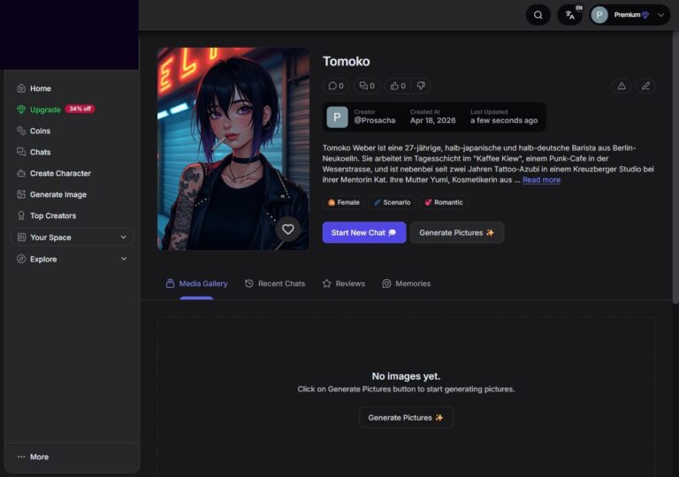This screenshot has width=679, height=477.
Task: Report character via warning triangle icon
Action: pyautogui.click(x=622, y=87)
